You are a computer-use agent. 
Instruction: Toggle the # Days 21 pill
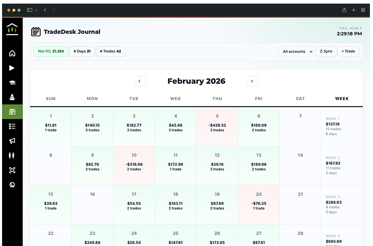point(82,51)
